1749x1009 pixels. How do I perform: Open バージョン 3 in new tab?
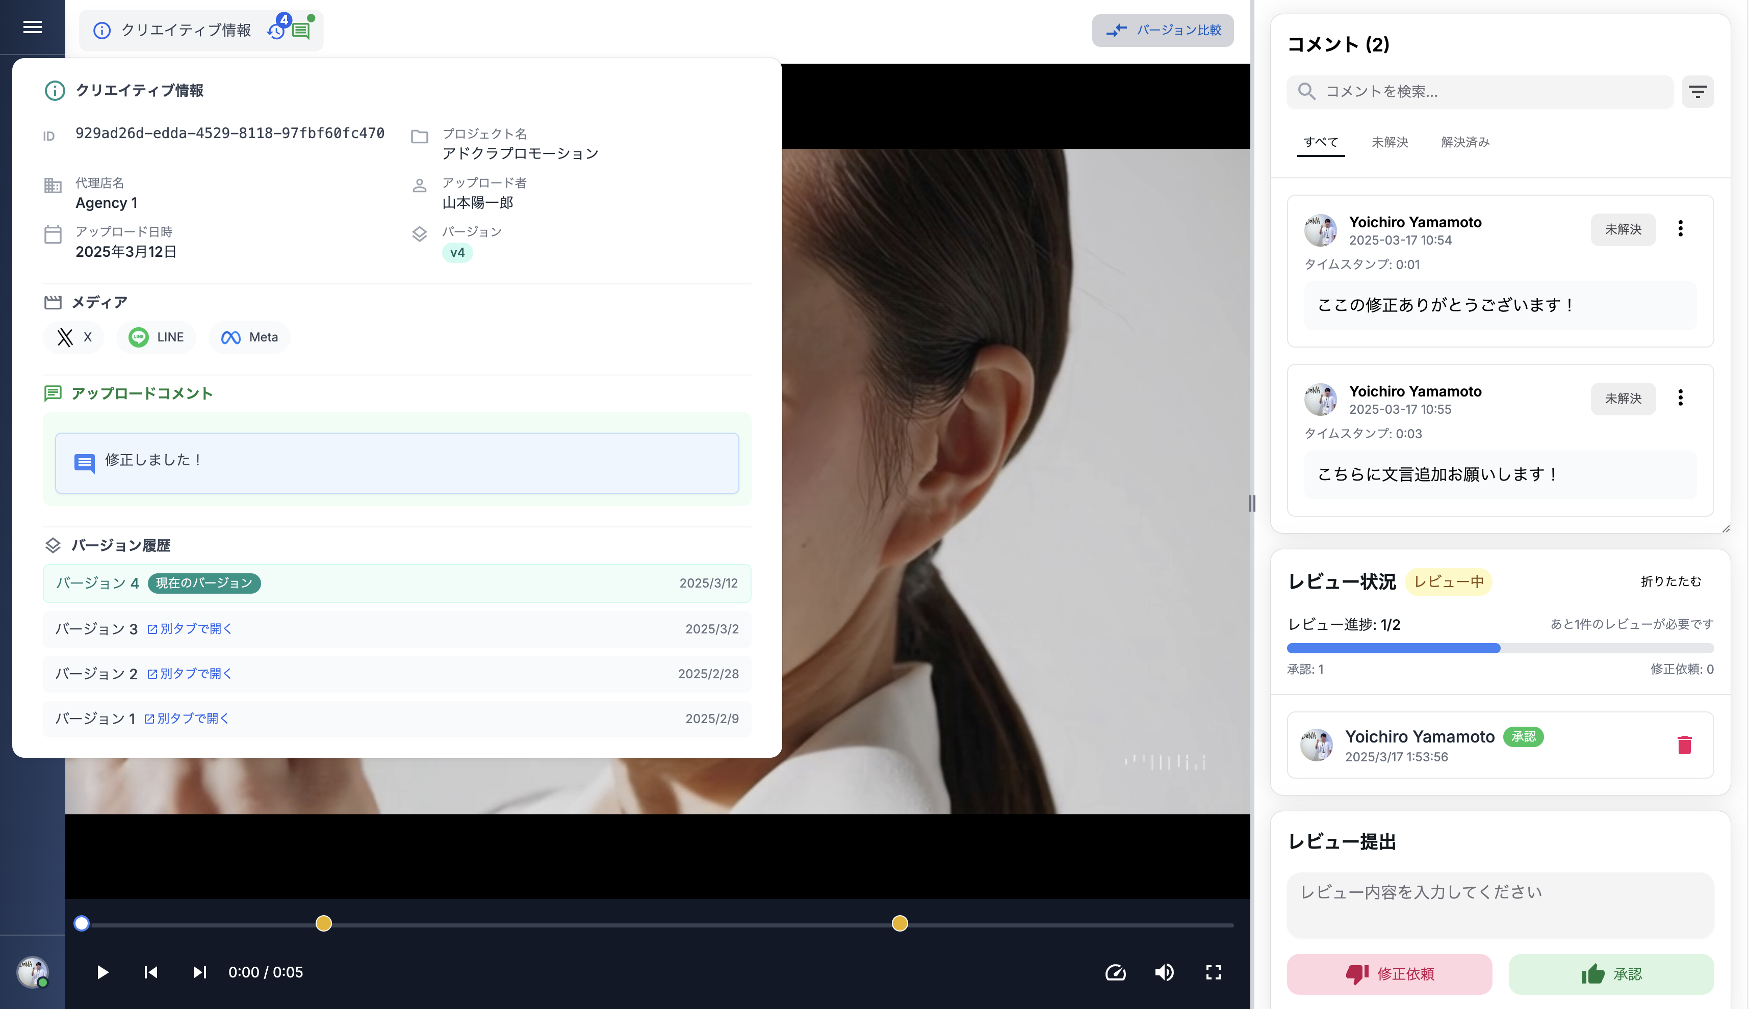[x=190, y=629]
